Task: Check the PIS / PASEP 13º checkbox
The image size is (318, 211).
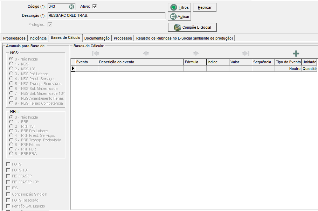Action: tap(8, 182)
